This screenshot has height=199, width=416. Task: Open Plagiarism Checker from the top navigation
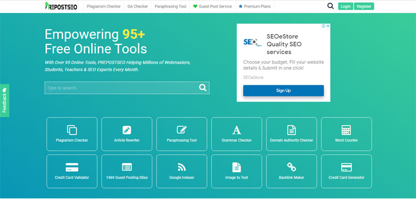(x=103, y=6)
